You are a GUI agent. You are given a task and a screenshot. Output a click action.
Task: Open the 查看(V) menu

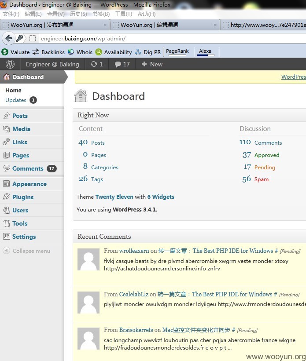[x=55, y=14]
